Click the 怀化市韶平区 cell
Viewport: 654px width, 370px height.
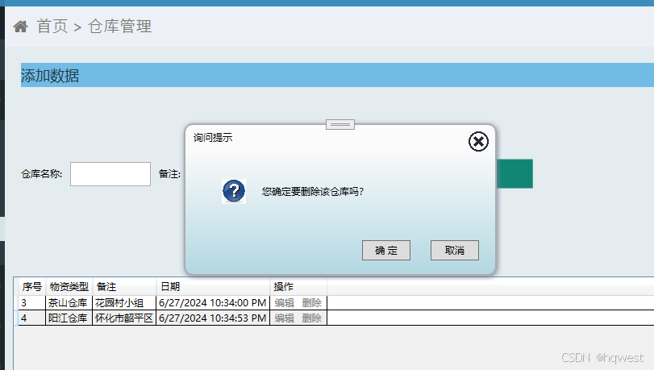point(124,318)
